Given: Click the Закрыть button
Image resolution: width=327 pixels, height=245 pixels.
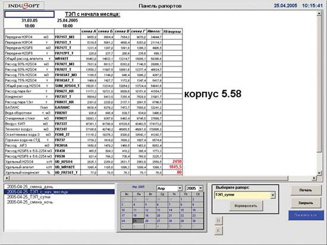Looking at the screenshot, I should 306,203.
